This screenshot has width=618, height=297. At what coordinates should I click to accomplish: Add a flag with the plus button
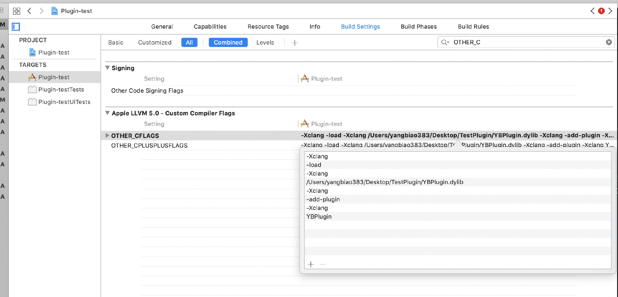pos(311,264)
